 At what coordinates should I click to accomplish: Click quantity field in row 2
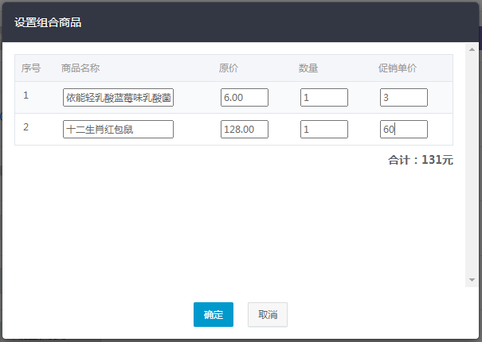(x=324, y=130)
